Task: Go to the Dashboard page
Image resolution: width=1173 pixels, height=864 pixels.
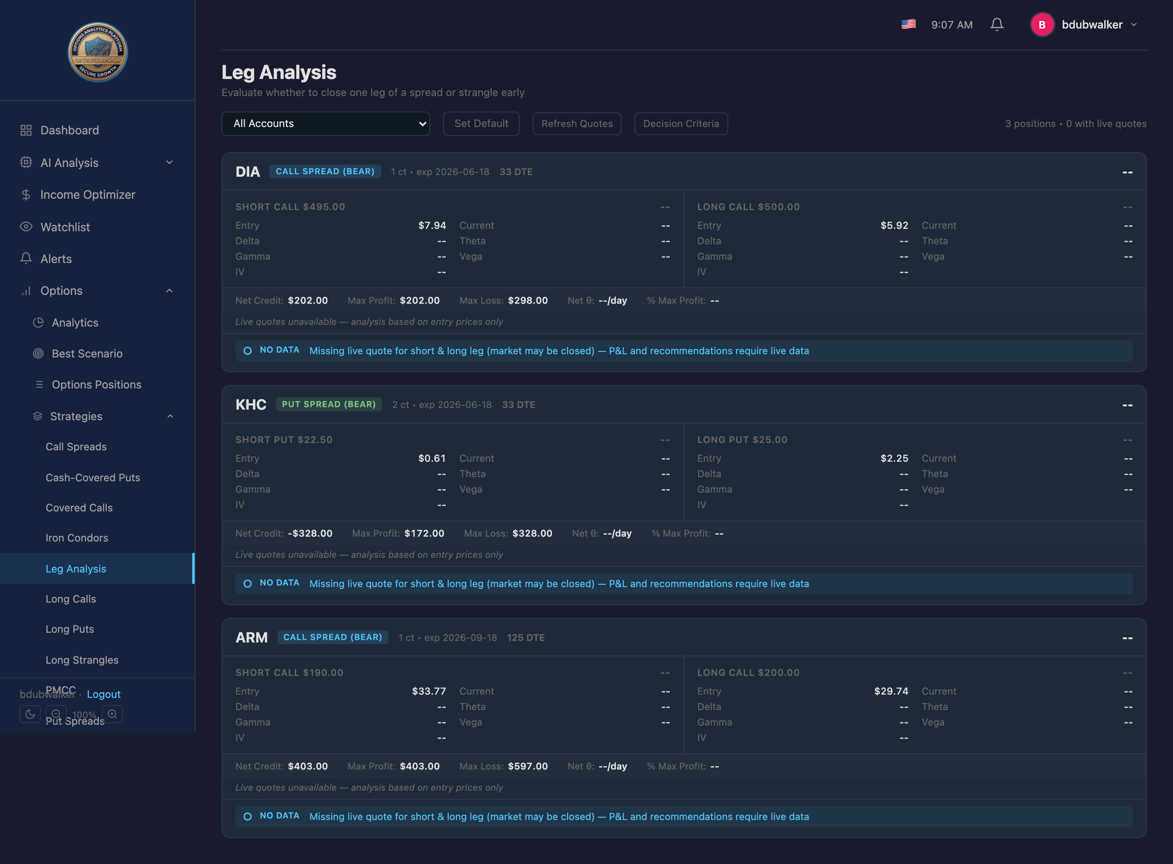Action: (x=70, y=130)
